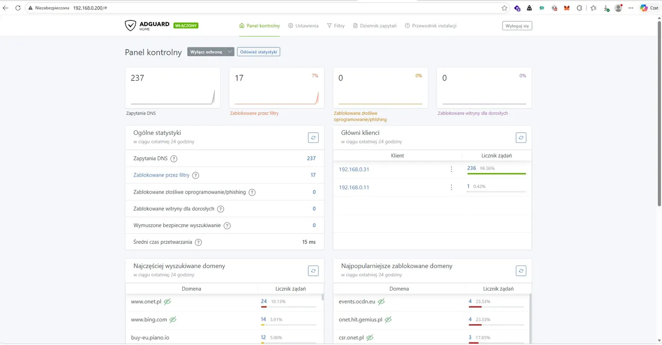The width and height of the screenshot is (662, 345).
Task: Open help icon next to Zablokowane przez filtry
Action: (x=196, y=175)
